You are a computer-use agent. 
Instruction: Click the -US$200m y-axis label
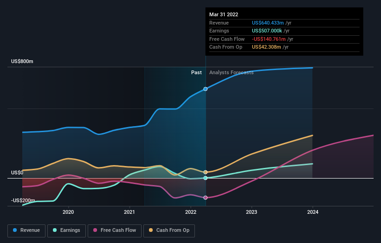point(23,200)
